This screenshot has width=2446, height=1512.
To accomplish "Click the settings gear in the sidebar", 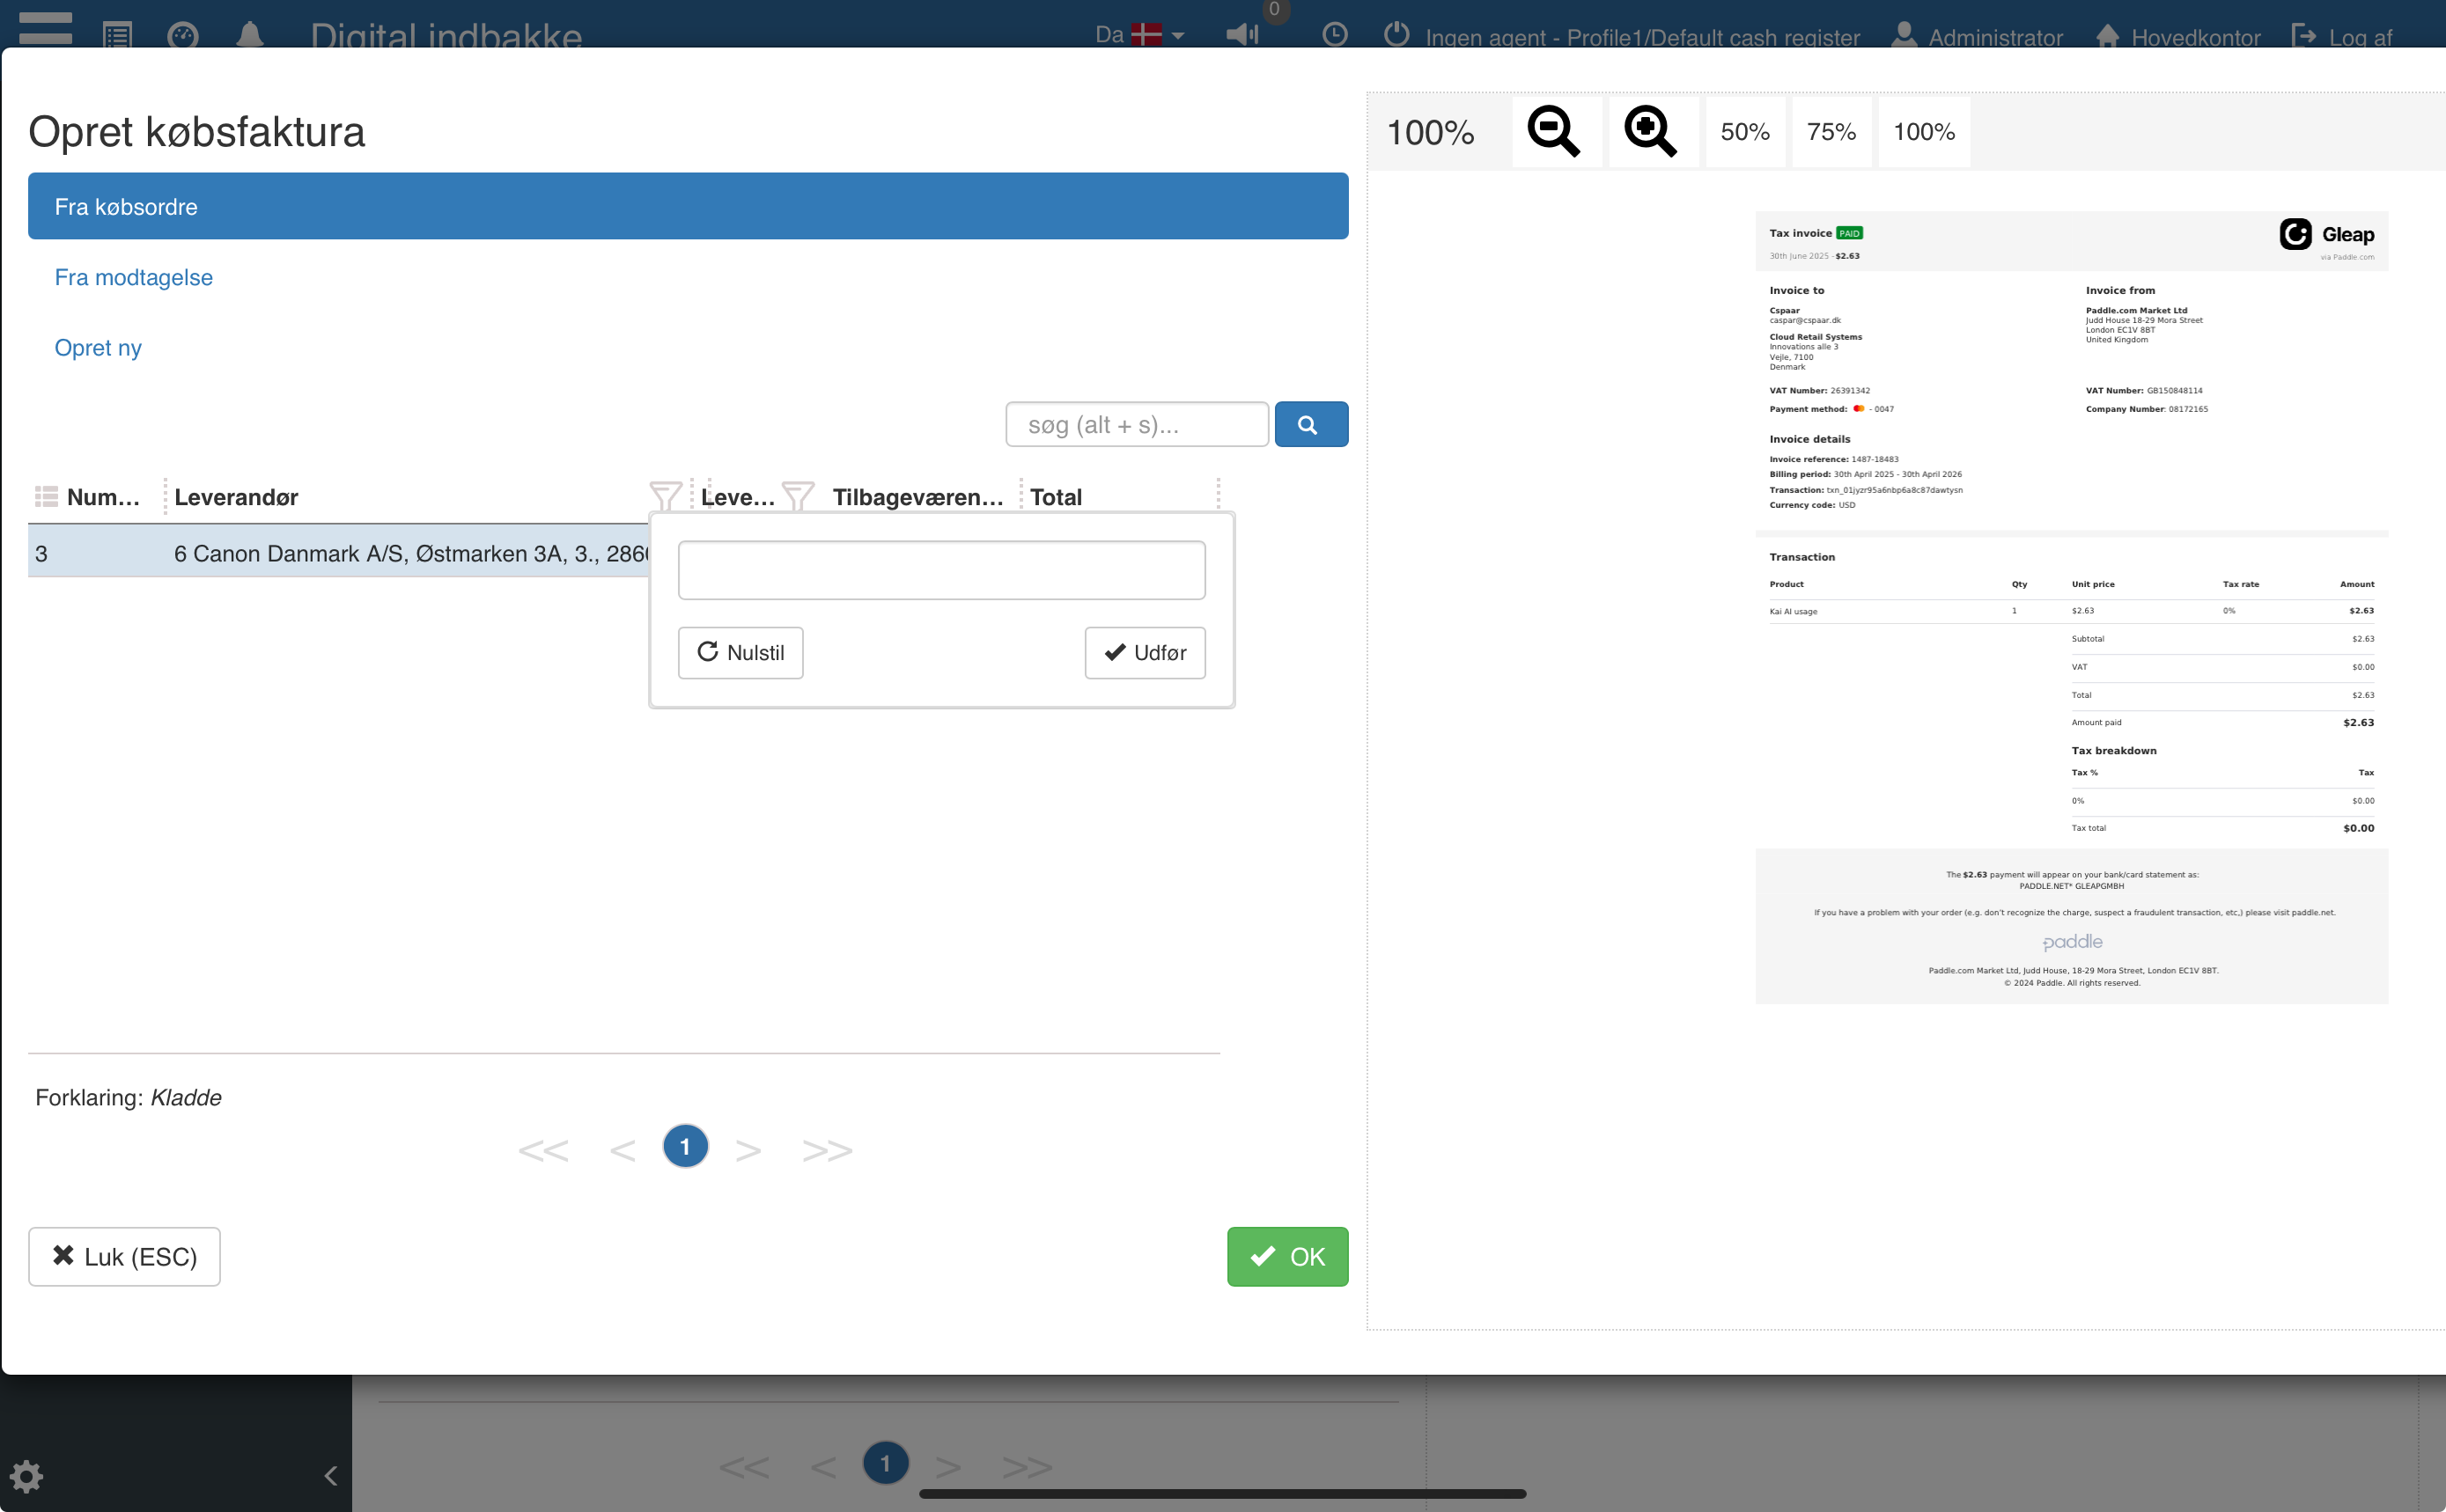I will pyautogui.click(x=26, y=1475).
